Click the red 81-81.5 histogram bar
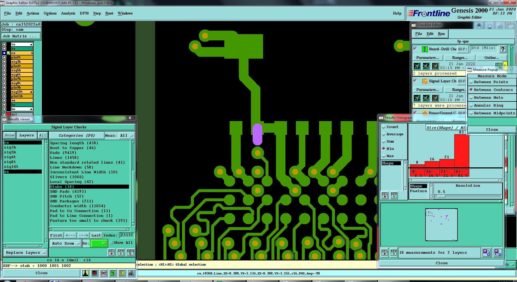This screenshot has width=517, height=282. click(462, 151)
